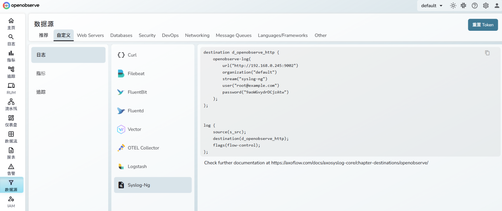Switch to the Message Queues tab
502x211 pixels.
[x=233, y=35]
